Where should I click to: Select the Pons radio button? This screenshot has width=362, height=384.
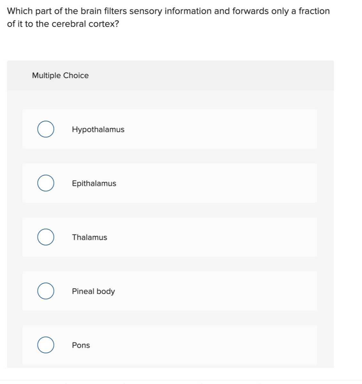(x=45, y=345)
